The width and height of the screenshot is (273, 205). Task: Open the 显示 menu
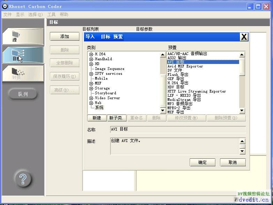click(x=20, y=14)
